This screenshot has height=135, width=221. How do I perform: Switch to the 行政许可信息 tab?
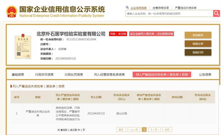click(x=44, y=74)
